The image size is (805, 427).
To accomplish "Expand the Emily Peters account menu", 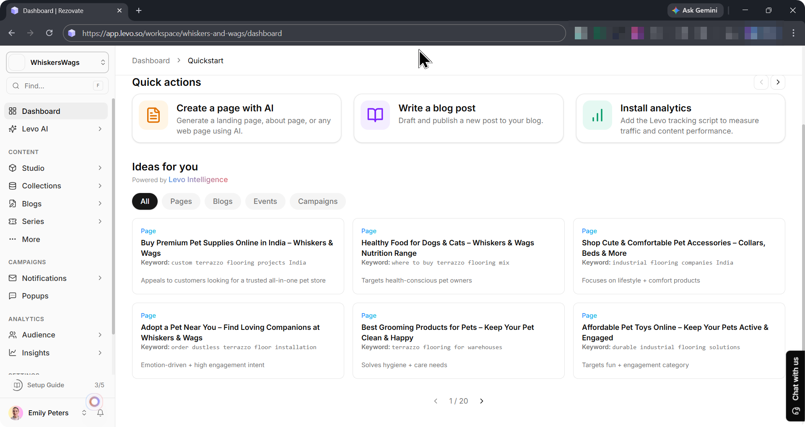I will 84,413.
